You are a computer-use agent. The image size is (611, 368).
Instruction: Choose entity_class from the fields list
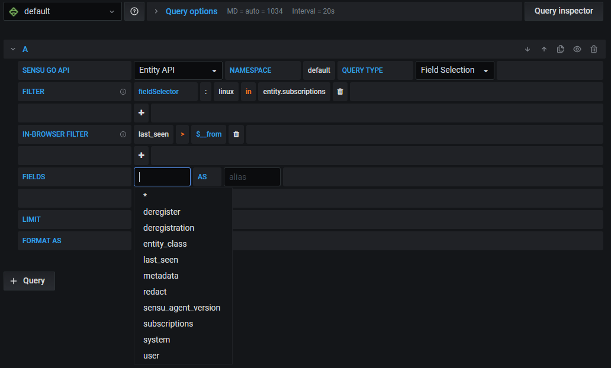click(183, 244)
